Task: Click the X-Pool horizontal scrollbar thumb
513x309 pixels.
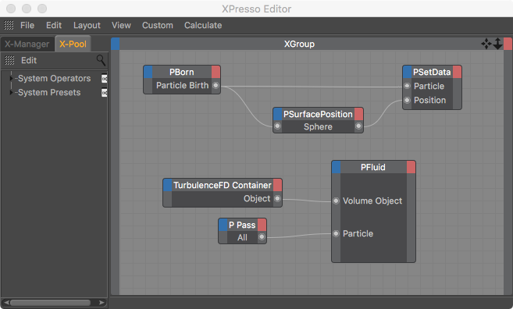Action: pos(51,303)
